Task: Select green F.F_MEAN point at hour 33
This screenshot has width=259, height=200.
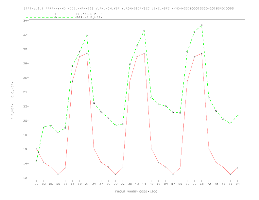Action: [x=115, y=125]
